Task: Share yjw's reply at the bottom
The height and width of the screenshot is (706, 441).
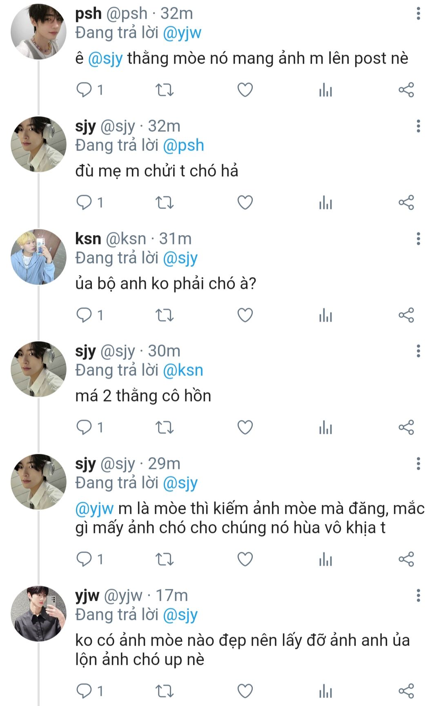Action: coord(406,691)
